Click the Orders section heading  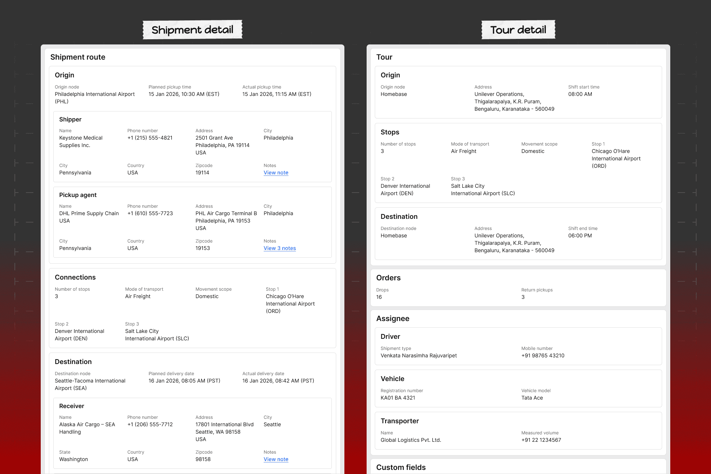(x=388, y=278)
